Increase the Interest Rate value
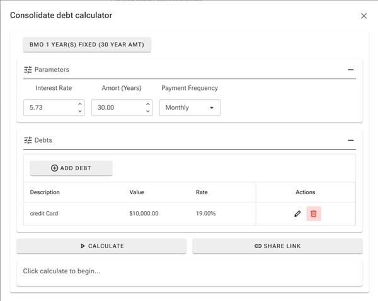The image size is (378, 301). tap(80, 104)
